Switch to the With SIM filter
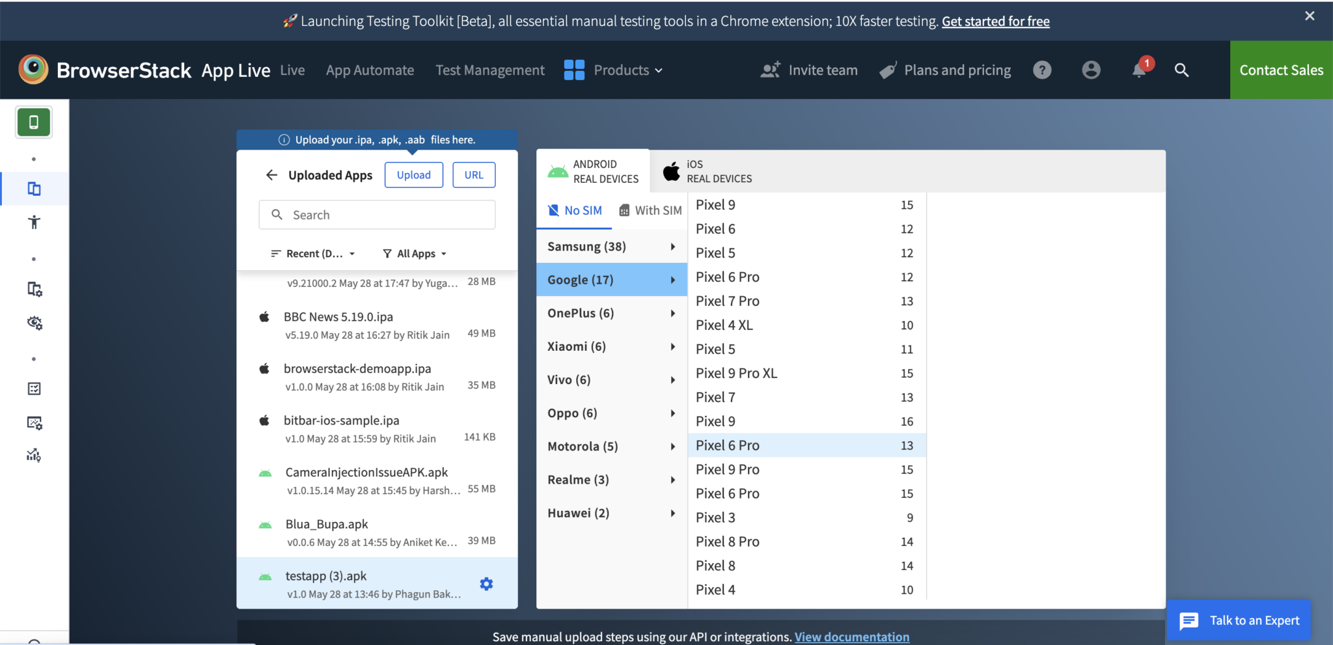 click(649, 210)
